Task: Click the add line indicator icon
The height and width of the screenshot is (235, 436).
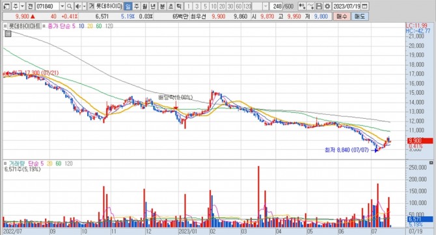Action: tap(310, 6)
